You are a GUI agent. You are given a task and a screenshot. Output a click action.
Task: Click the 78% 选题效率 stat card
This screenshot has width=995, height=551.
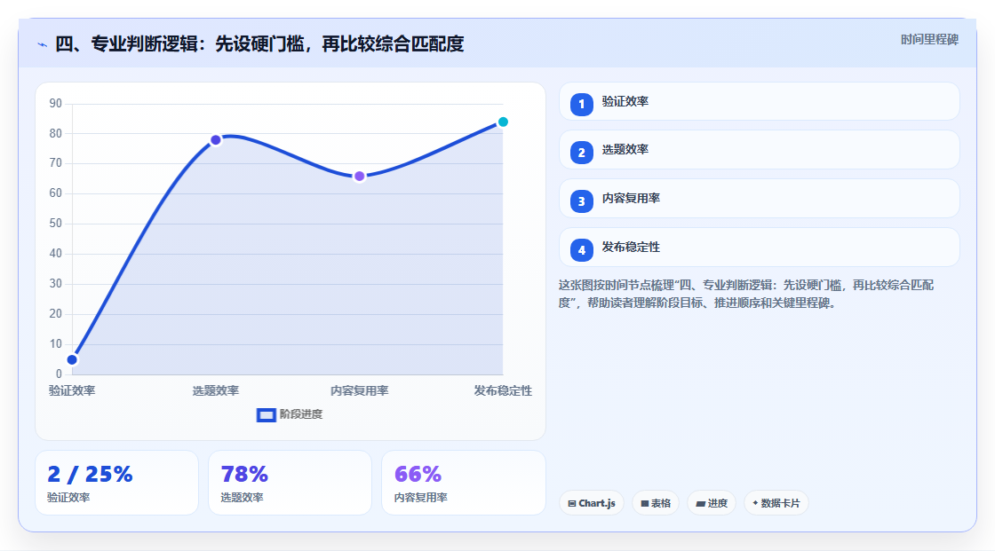tap(290, 483)
